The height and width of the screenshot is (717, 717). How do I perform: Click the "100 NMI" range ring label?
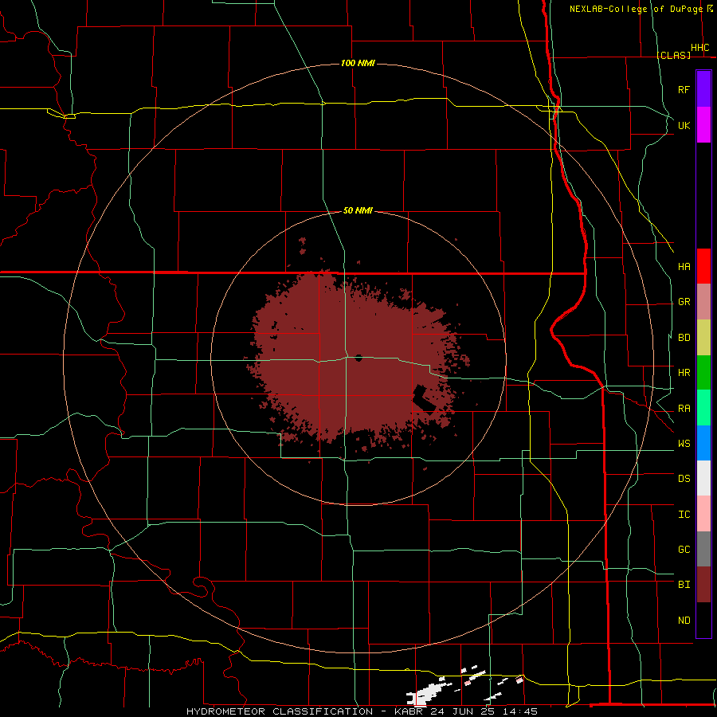coord(358,63)
